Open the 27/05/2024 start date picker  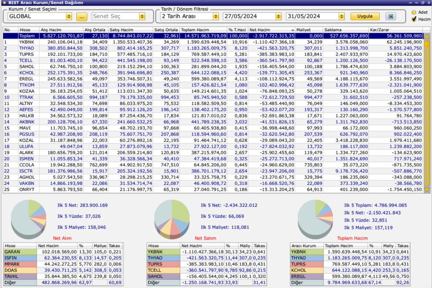[x=278, y=17]
